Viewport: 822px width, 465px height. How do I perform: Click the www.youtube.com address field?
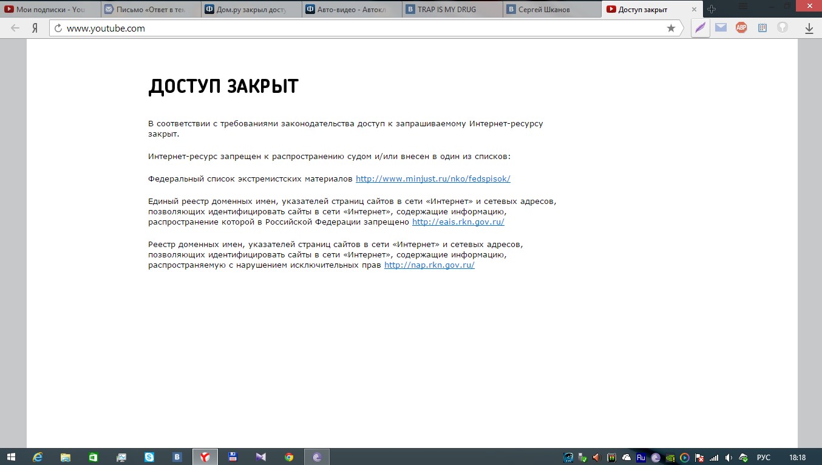[364, 28]
